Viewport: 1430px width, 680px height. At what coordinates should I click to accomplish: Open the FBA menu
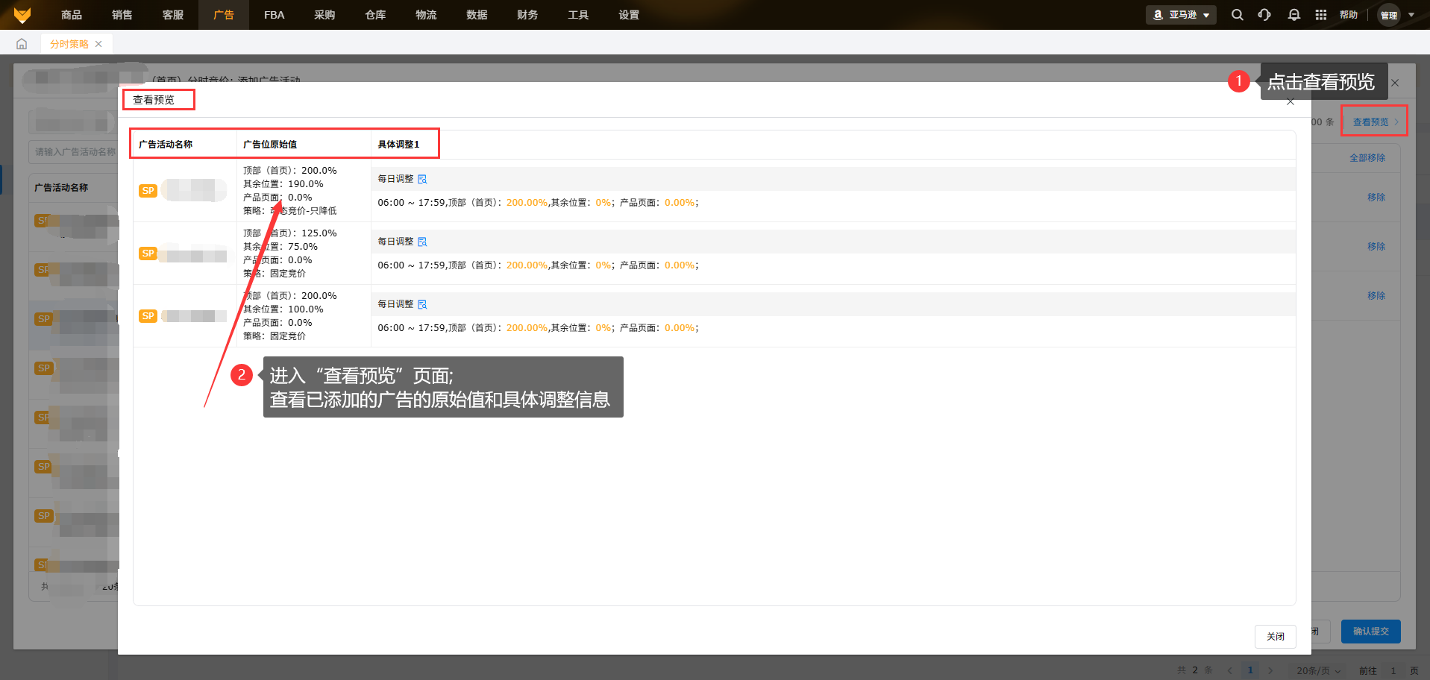click(x=274, y=15)
